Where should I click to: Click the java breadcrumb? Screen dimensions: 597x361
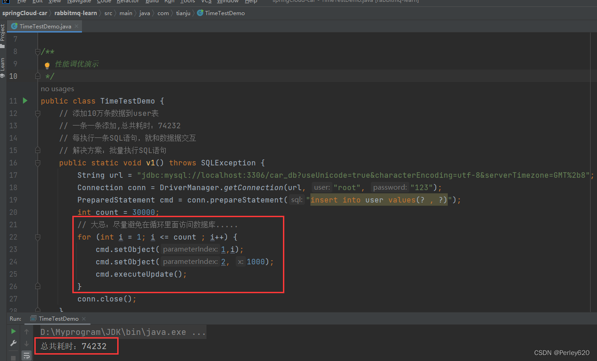tap(145, 13)
